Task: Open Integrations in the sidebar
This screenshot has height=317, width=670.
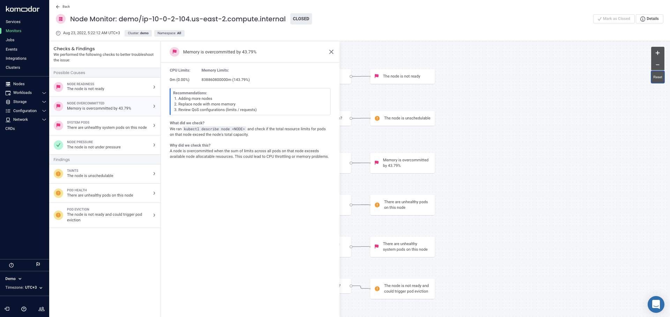Action: (x=16, y=58)
